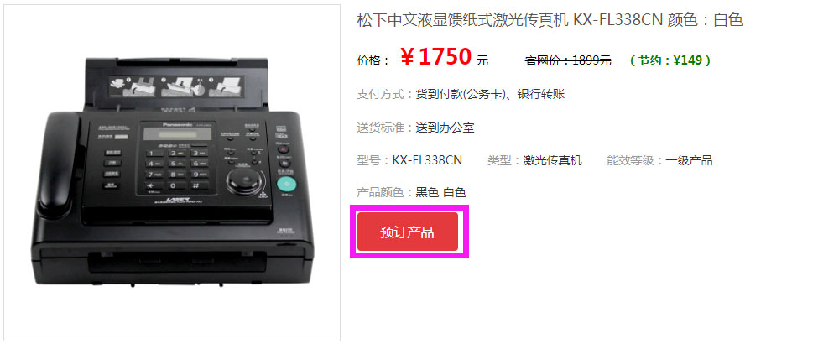Click the numeric keypad on the fax machine

178,169
